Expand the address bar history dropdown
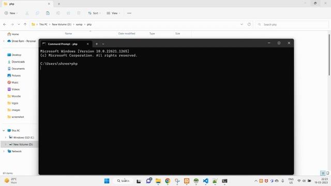331x186 pixels. coord(242,24)
